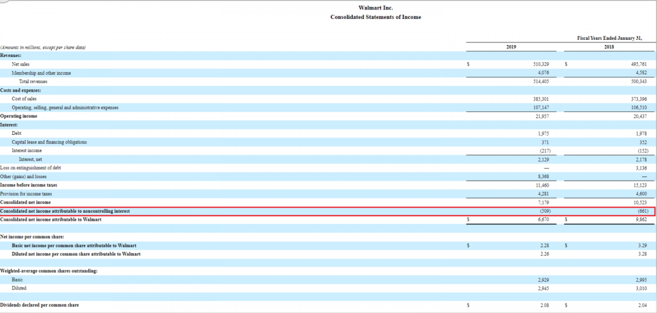This screenshot has height=313, width=657.
Task: Click the Capital lease and financing obligations label
Action: [50, 142]
